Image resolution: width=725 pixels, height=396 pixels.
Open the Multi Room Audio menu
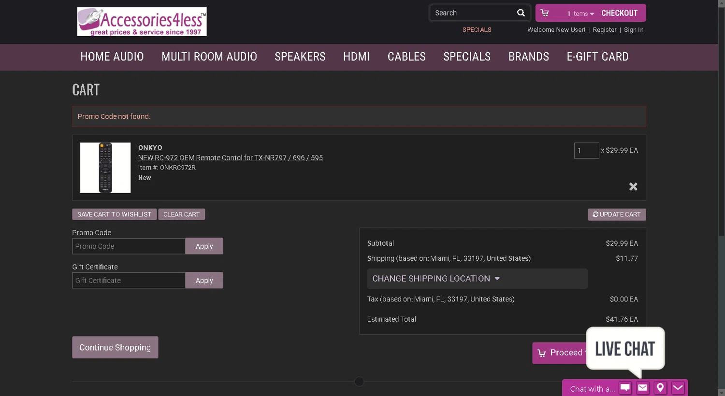click(209, 57)
